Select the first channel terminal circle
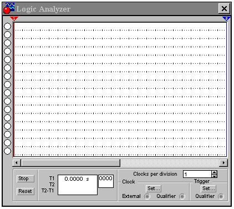The width and height of the screenshot is (234, 209). pyautogui.click(x=8, y=26)
